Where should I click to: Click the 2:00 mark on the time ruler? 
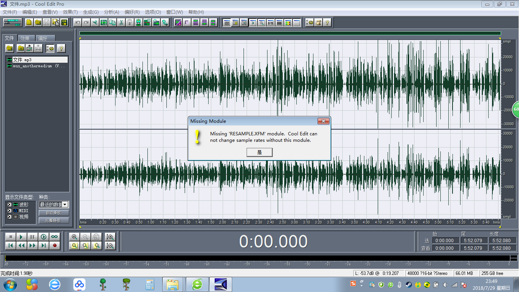click(x=223, y=222)
